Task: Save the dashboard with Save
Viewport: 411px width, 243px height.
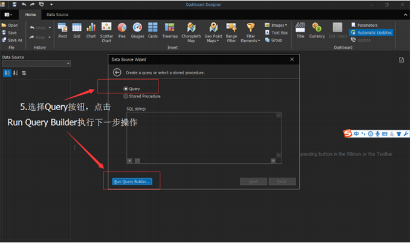Action: coord(10,33)
